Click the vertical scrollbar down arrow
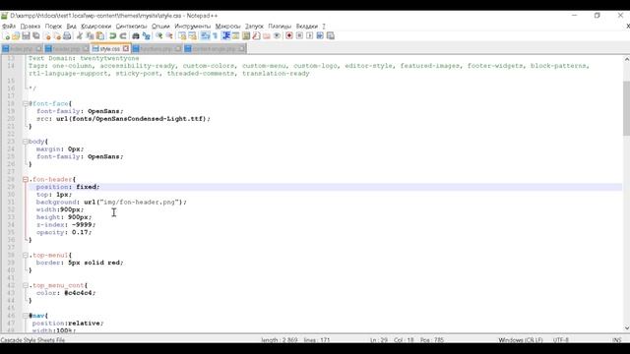The width and height of the screenshot is (630, 354). 626,327
